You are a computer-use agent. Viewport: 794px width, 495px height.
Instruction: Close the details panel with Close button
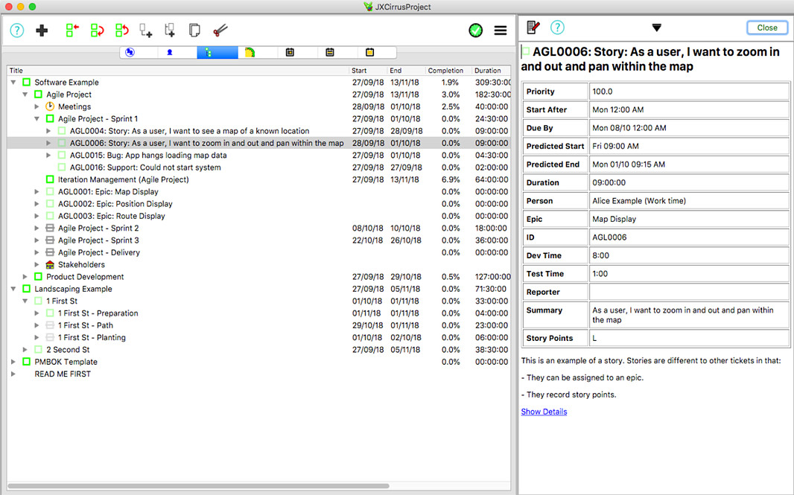click(767, 28)
